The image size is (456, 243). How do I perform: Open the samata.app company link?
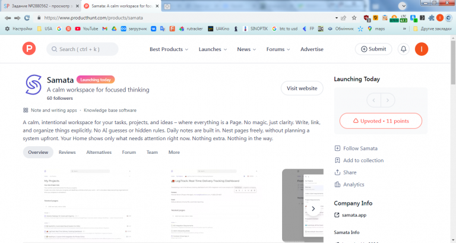point(350,215)
